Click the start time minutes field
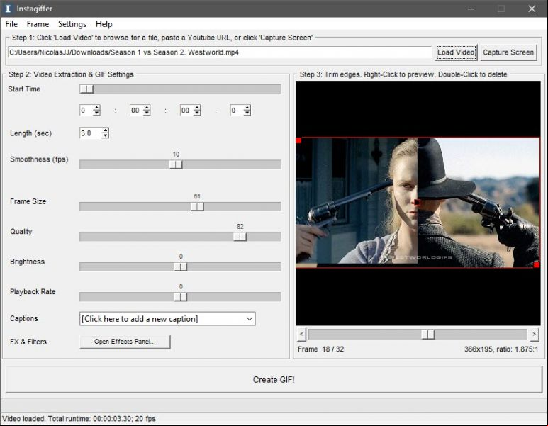The height and width of the screenshot is (426, 548). 136,111
